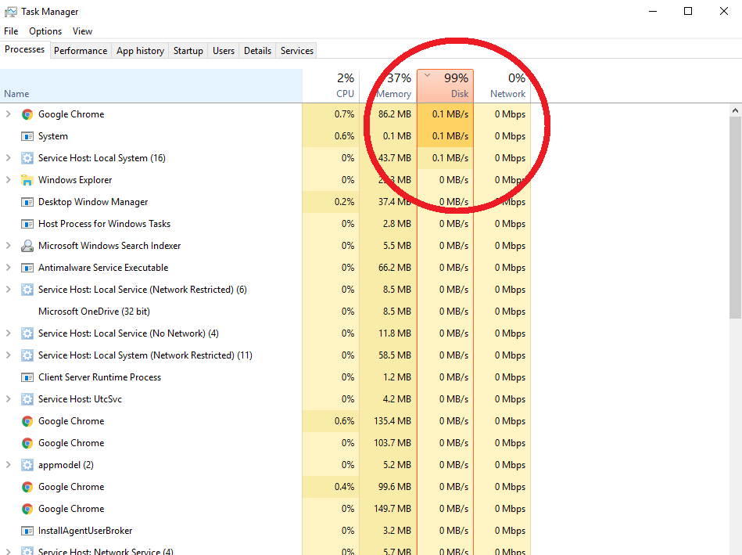Sort processes by the CPU column

332,86
